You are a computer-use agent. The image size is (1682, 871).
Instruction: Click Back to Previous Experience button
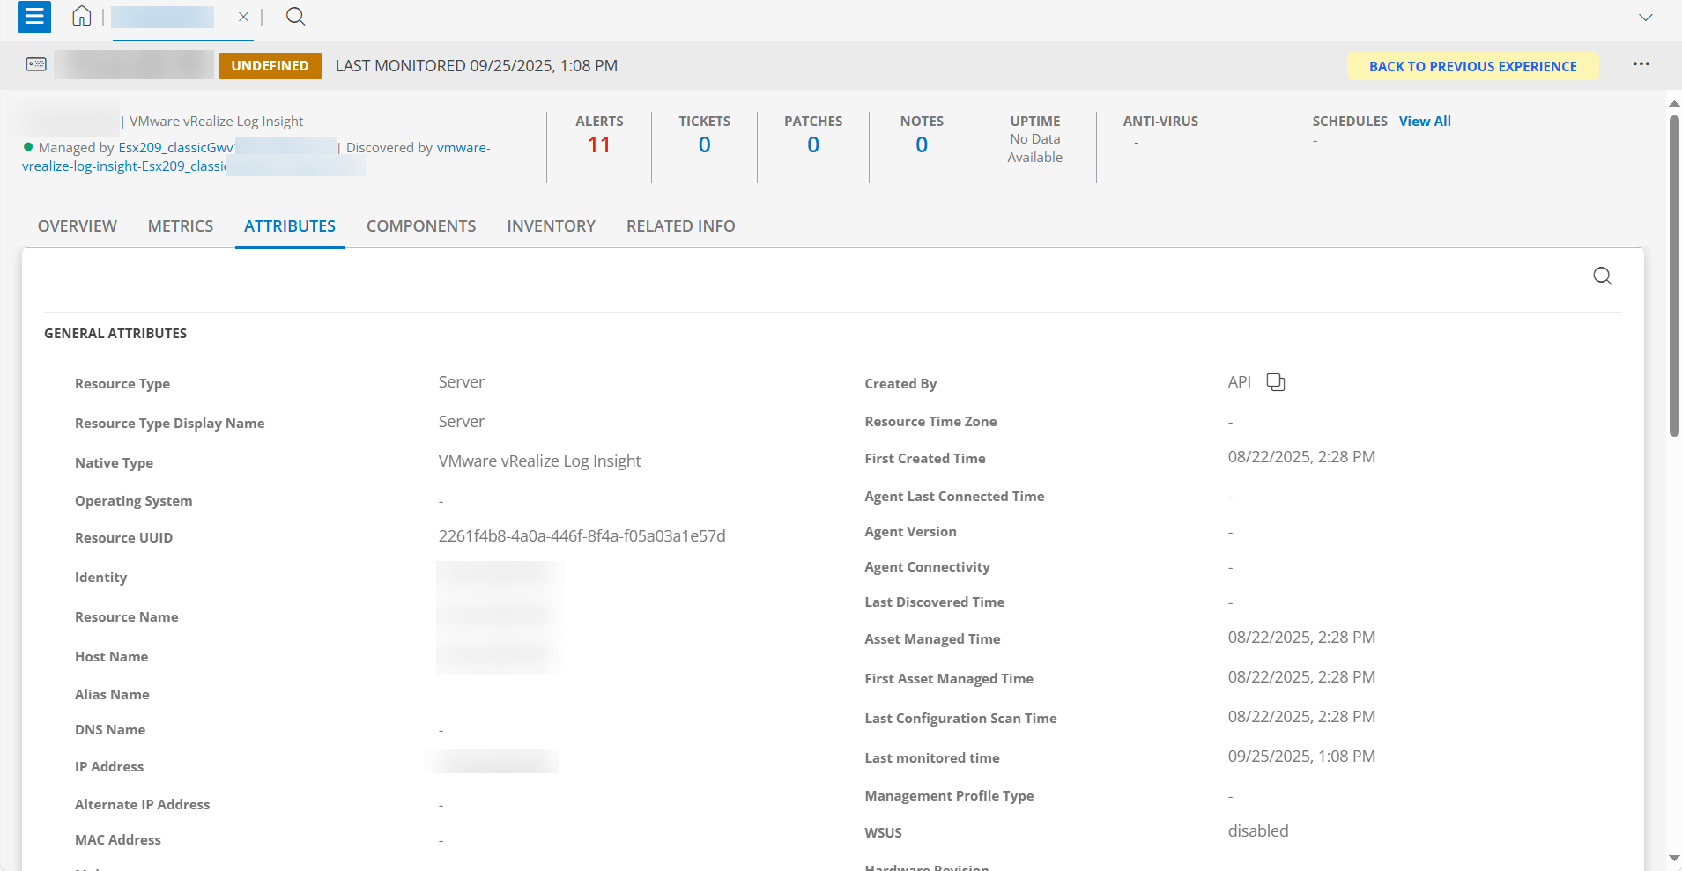point(1472,66)
